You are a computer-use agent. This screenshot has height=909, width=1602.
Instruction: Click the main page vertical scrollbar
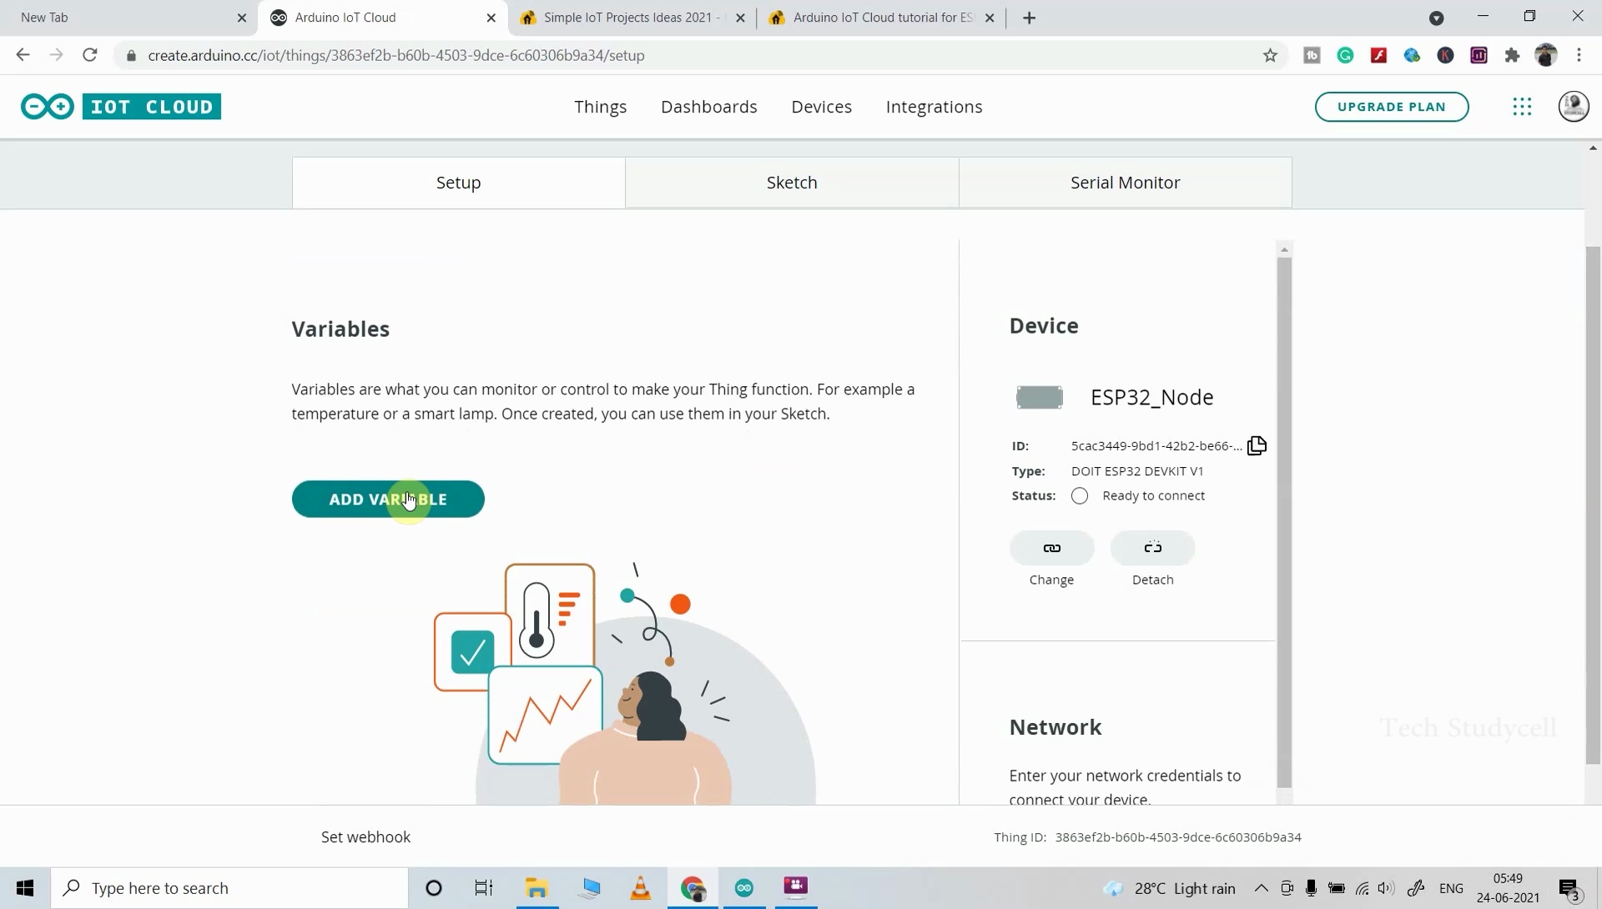1593,505
